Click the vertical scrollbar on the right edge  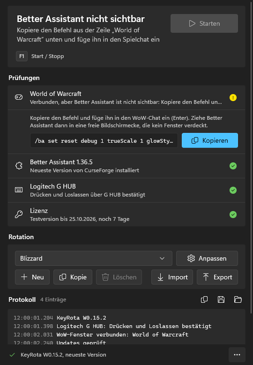251,158
